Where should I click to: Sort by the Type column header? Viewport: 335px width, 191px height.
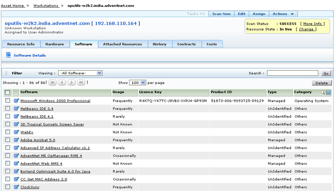tap(272, 92)
